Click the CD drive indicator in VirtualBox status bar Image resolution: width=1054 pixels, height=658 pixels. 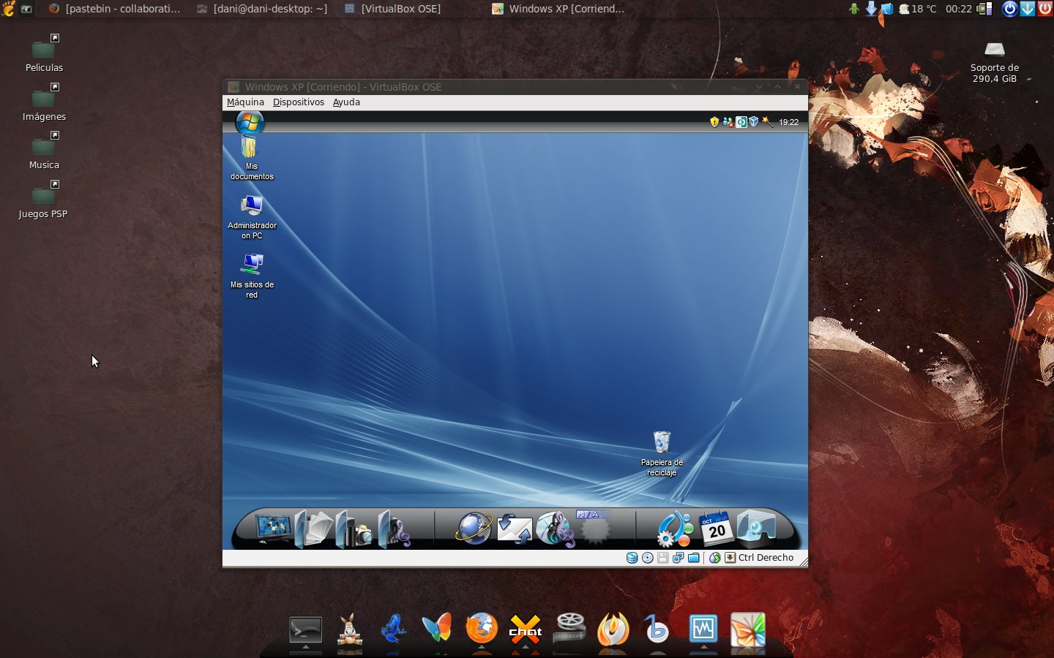click(x=648, y=558)
